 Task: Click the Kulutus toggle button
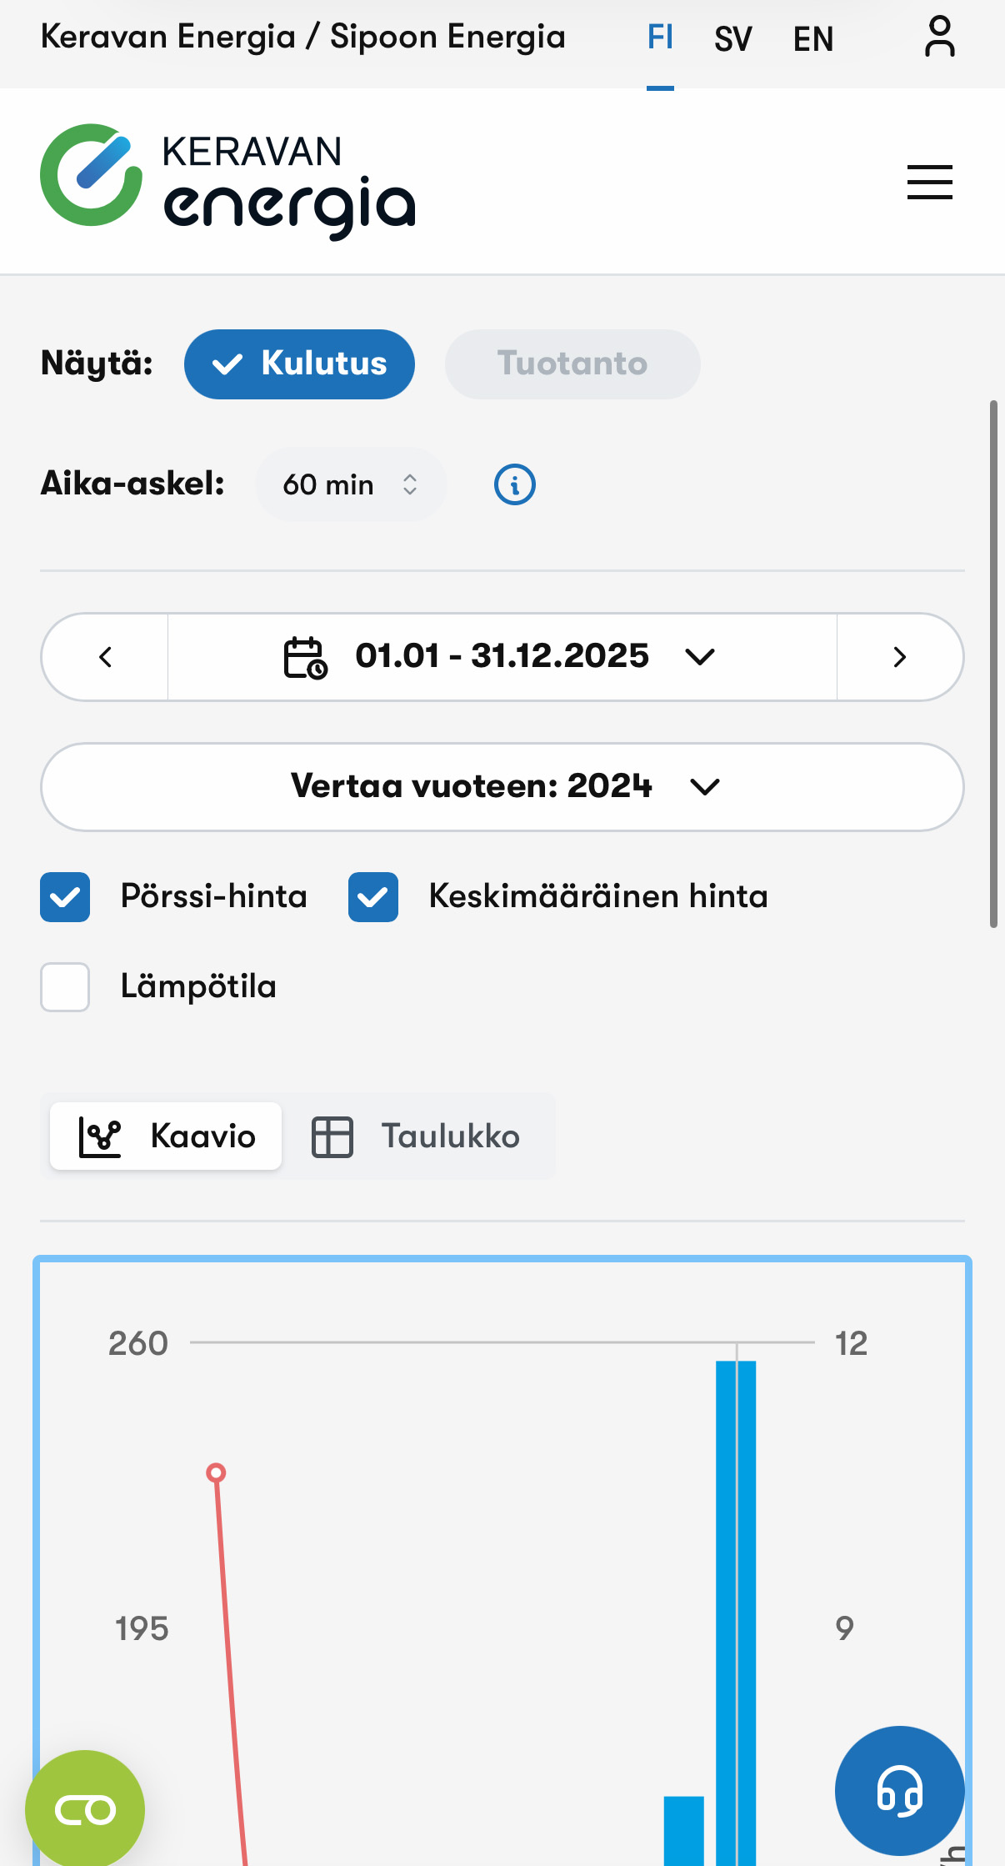(x=299, y=364)
